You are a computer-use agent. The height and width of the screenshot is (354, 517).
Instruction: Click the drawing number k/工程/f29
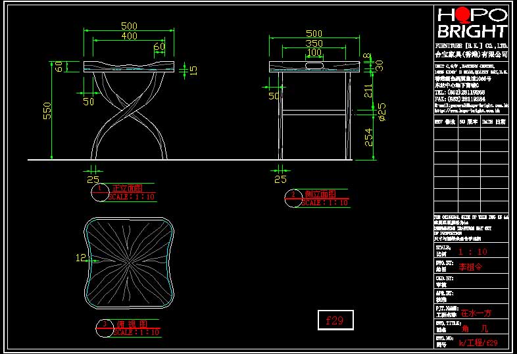pyautogui.click(x=478, y=342)
